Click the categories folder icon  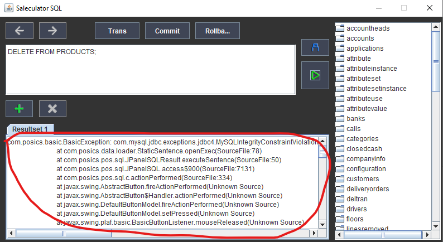(x=340, y=139)
